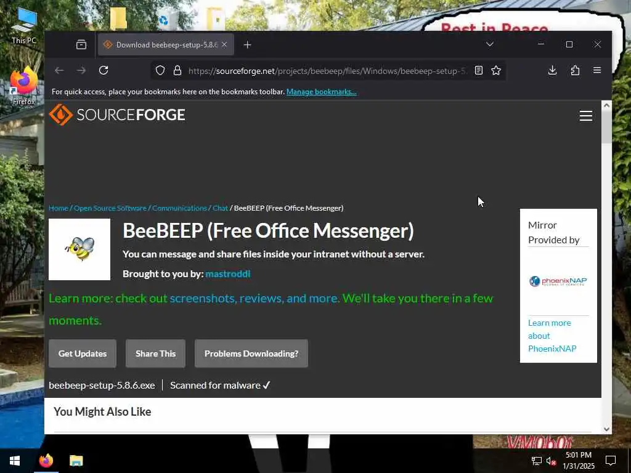This screenshot has width=631, height=473.
Task: Click page scrollbar up arrow
Action: pyautogui.click(x=606, y=105)
